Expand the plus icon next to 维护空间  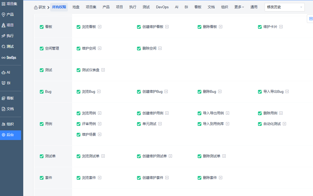click(100, 48)
